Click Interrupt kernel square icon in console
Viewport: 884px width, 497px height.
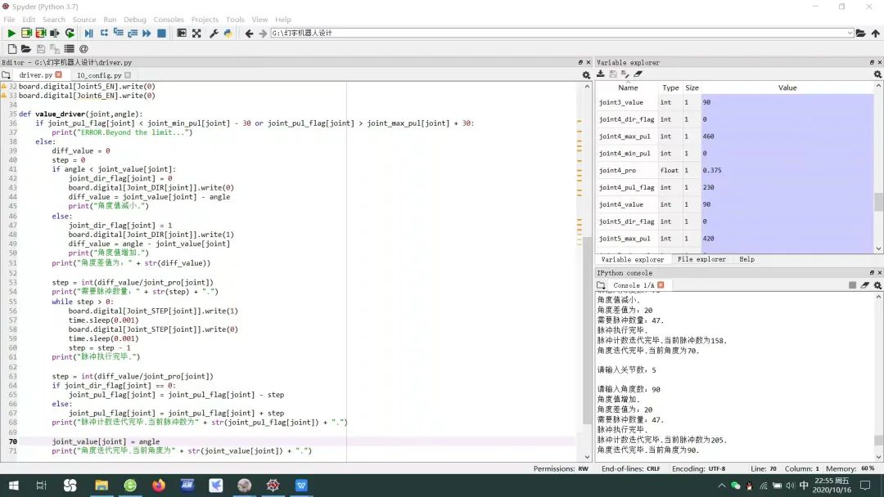pyautogui.click(x=852, y=285)
